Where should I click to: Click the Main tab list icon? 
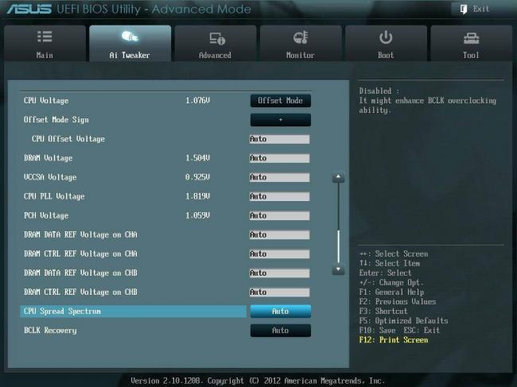click(45, 37)
